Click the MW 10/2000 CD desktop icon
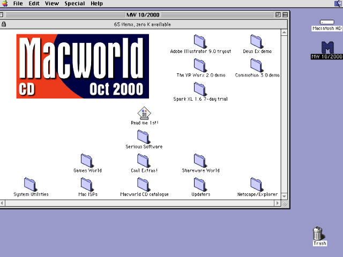Image resolution: width=343 pixels, height=257 pixels. pos(327,47)
